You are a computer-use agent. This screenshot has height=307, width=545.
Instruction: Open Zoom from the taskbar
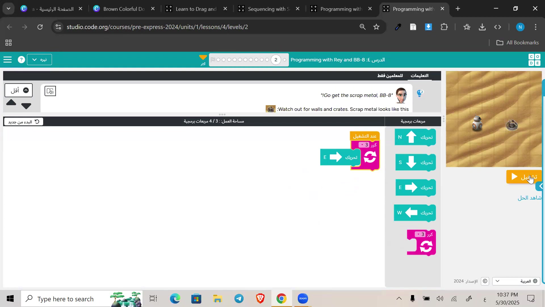pos(303,299)
